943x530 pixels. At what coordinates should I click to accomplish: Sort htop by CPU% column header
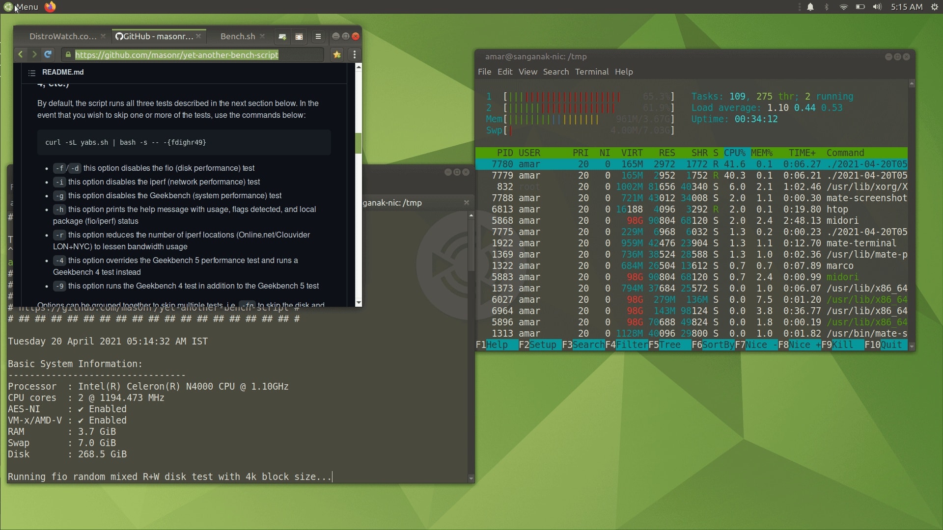tap(734, 153)
